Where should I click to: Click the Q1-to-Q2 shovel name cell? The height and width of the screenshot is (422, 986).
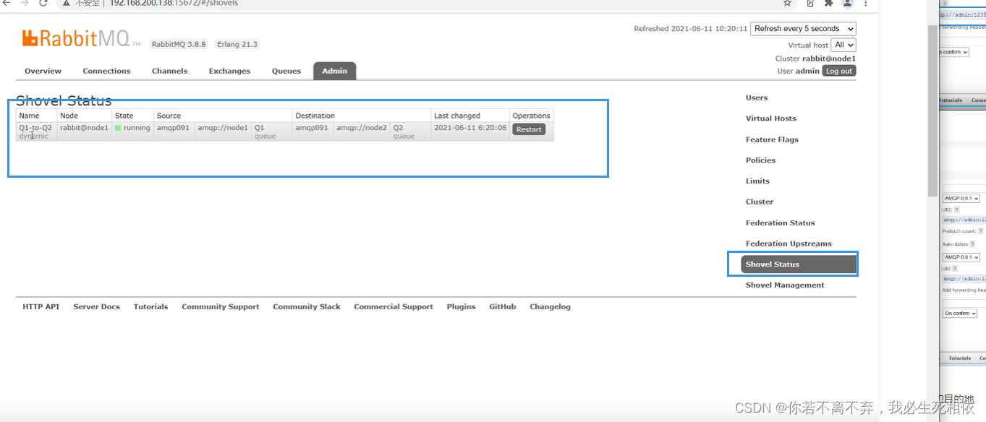click(x=35, y=132)
